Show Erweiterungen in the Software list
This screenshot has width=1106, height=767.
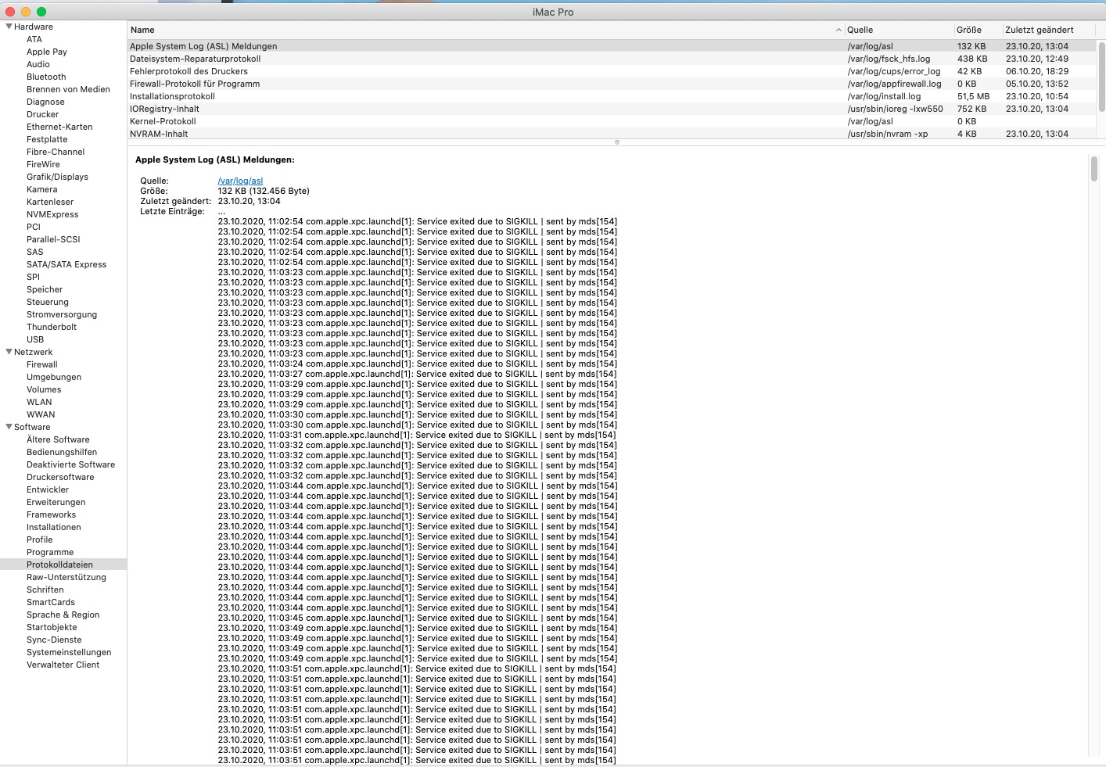(x=56, y=502)
